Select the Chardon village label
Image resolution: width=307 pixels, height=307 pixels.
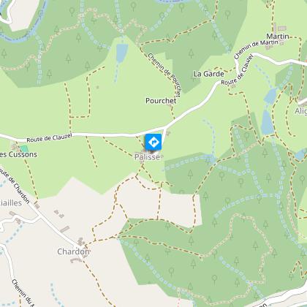pos(73,251)
